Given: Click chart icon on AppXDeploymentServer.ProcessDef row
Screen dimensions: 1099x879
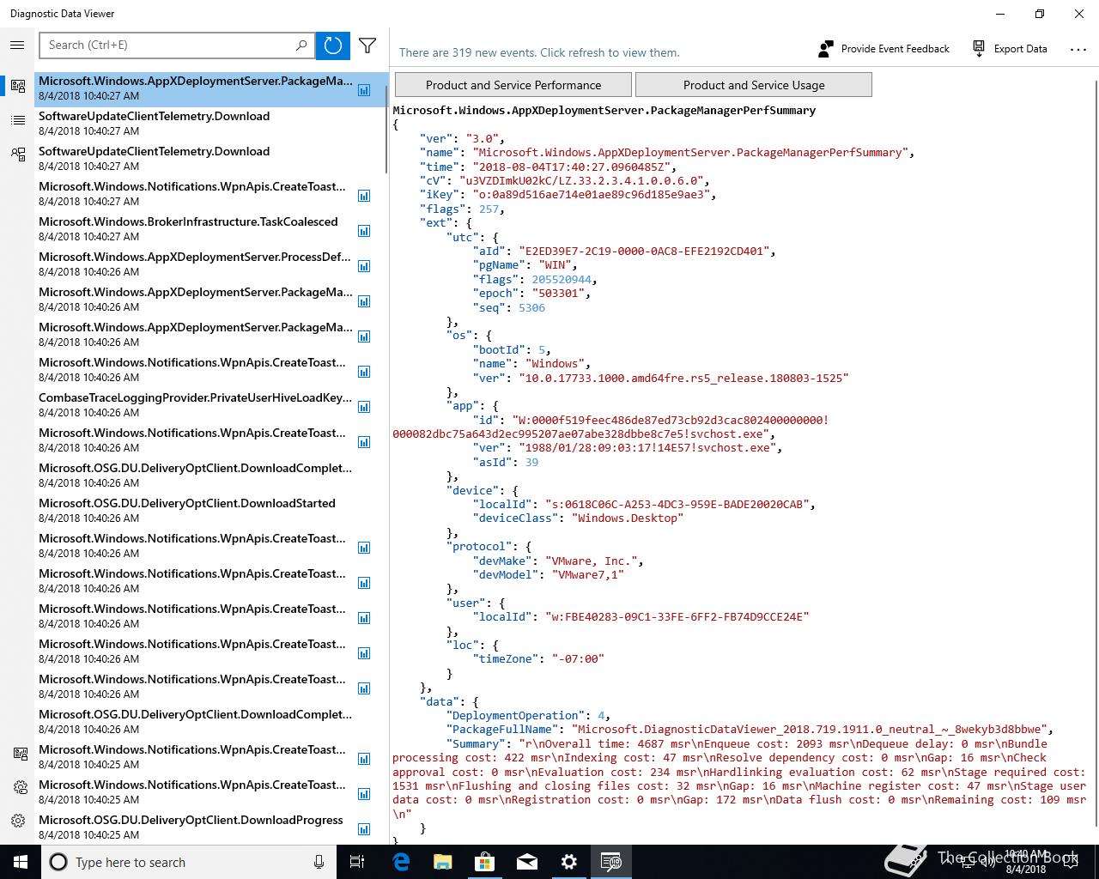Looking at the screenshot, I should coord(364,266).
